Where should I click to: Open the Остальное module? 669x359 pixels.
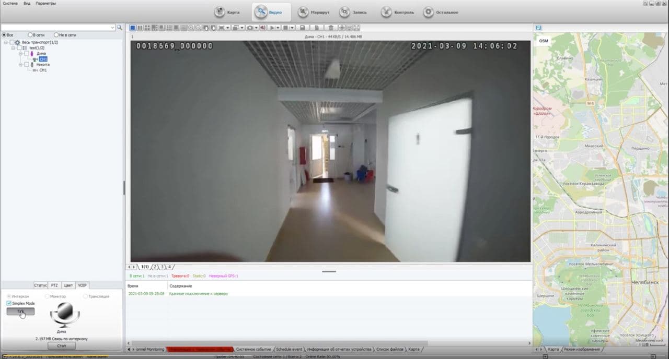(x=441, y=12)
